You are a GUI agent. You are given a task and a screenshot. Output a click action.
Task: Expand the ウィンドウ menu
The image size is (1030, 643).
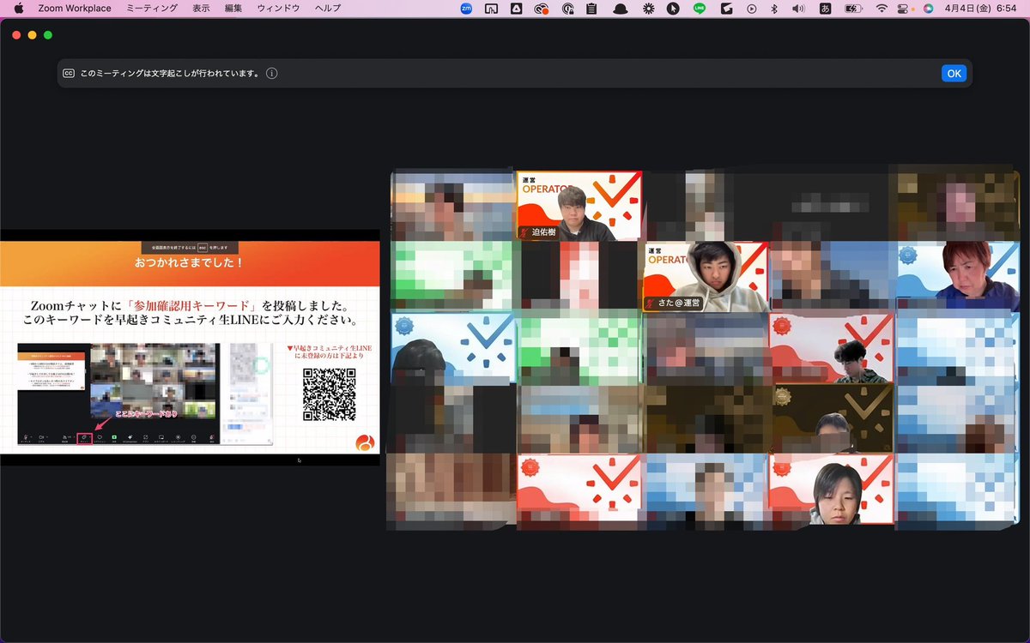click(279, 9)
